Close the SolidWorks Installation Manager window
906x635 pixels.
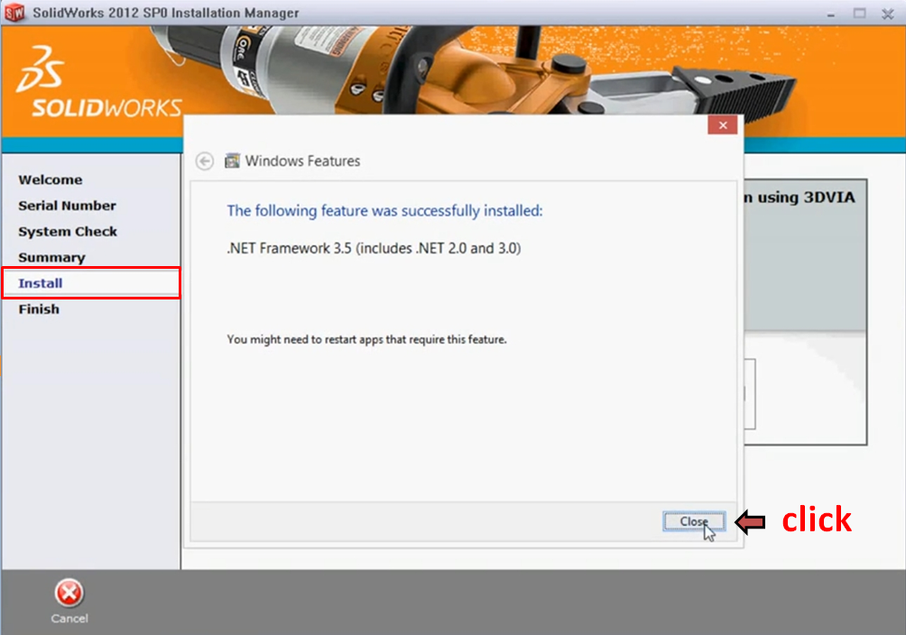tap(888, 13)
